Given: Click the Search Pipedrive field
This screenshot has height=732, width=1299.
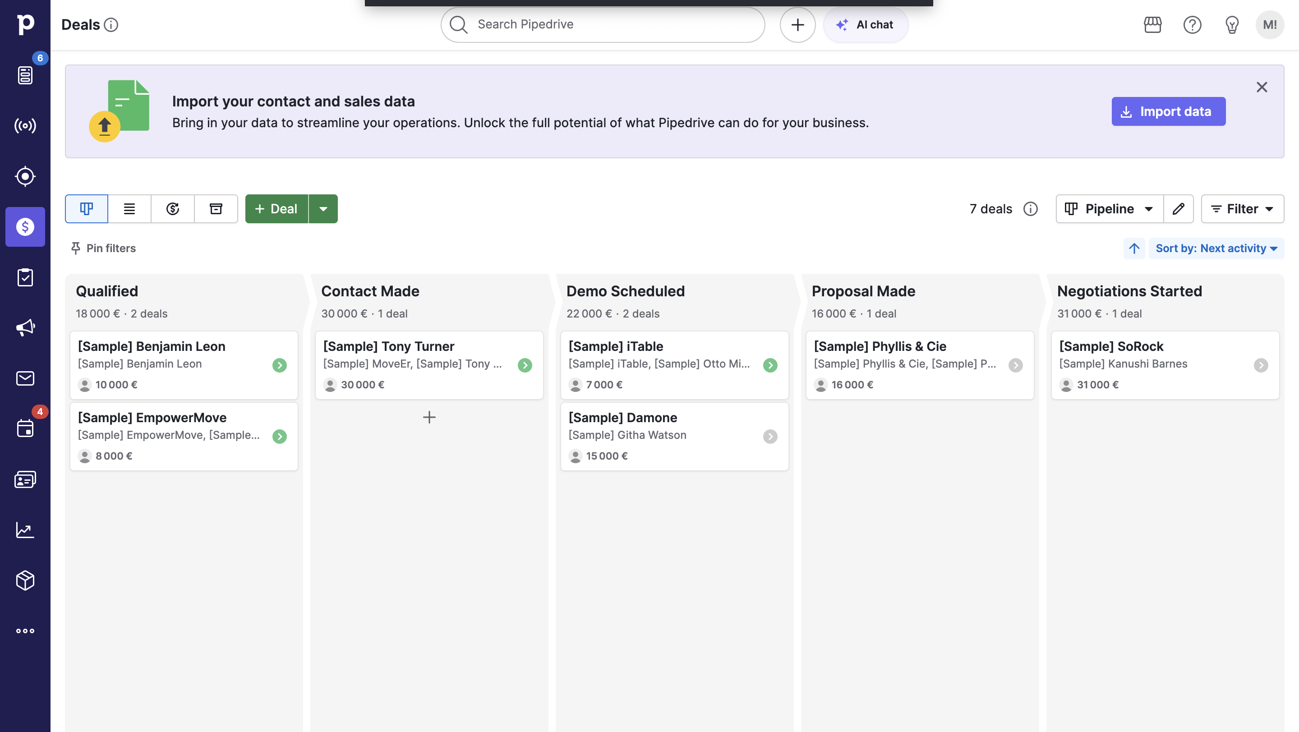Looking at the screenshot, I should click(x=603, y=25).
